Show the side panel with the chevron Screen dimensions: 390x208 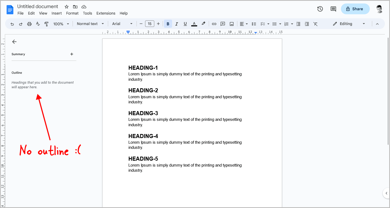[386, 193]
